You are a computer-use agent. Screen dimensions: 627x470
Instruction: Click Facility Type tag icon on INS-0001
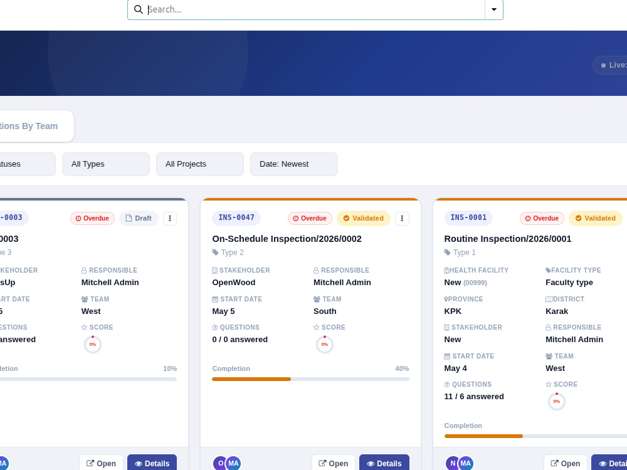(548, 271)
